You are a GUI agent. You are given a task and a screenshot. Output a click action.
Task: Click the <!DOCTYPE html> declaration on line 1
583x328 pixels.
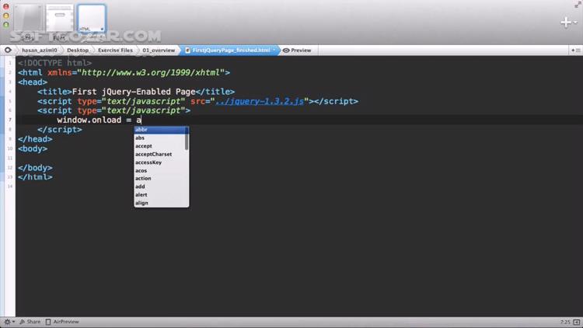(x=54, y=63)
